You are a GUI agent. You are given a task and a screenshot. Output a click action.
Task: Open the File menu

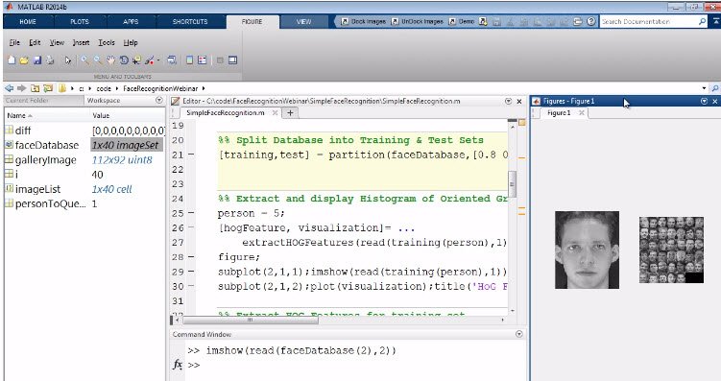pos(14,43)
